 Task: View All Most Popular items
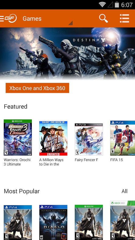pyautogui.click(x=124, y=191)
